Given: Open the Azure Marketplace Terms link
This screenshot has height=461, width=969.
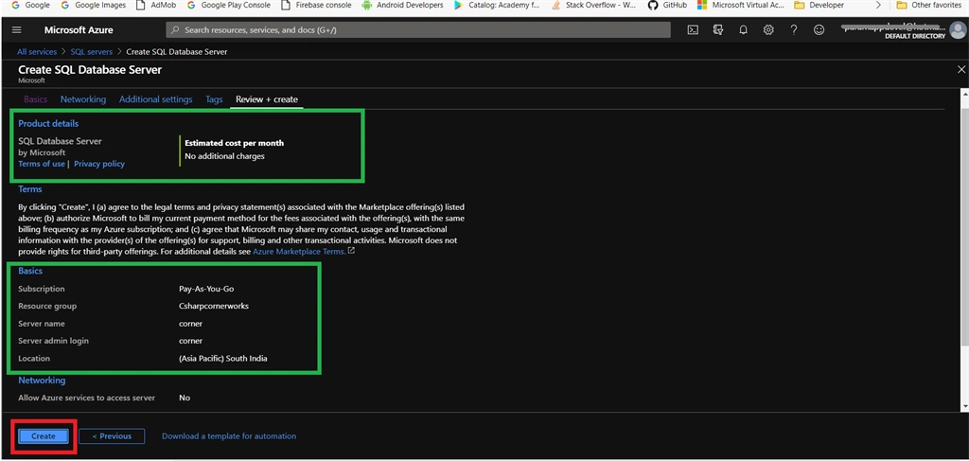Looking at the screenshot, I should [x=299, y=252].
